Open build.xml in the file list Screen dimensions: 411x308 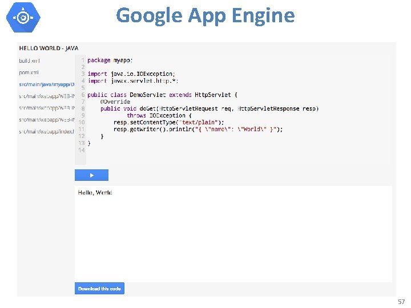click(29, 61)
